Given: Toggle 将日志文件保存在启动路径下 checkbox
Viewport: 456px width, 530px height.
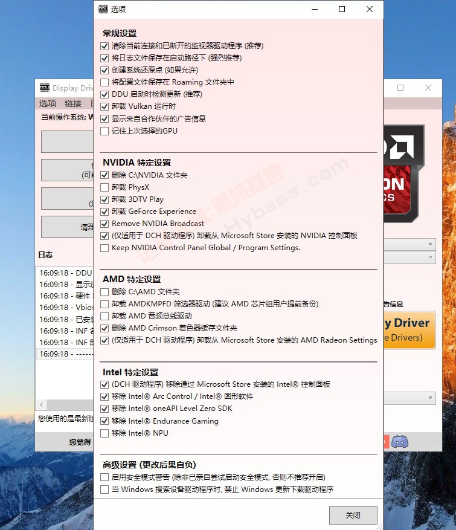Looking at the screenshot, I should click(104, 58).
